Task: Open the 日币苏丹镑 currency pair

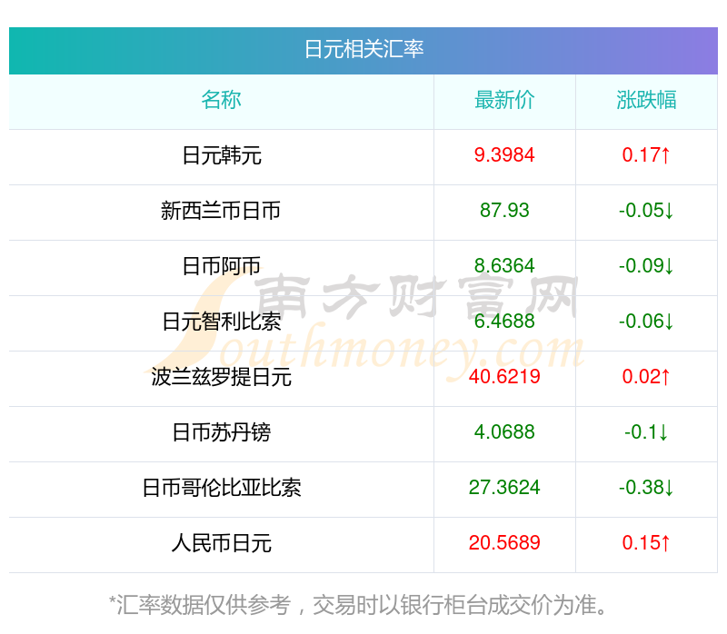Action: [x=221, y=432]
